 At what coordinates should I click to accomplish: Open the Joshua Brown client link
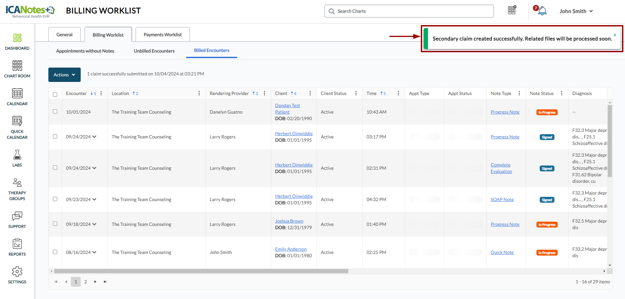click(289, 221)
